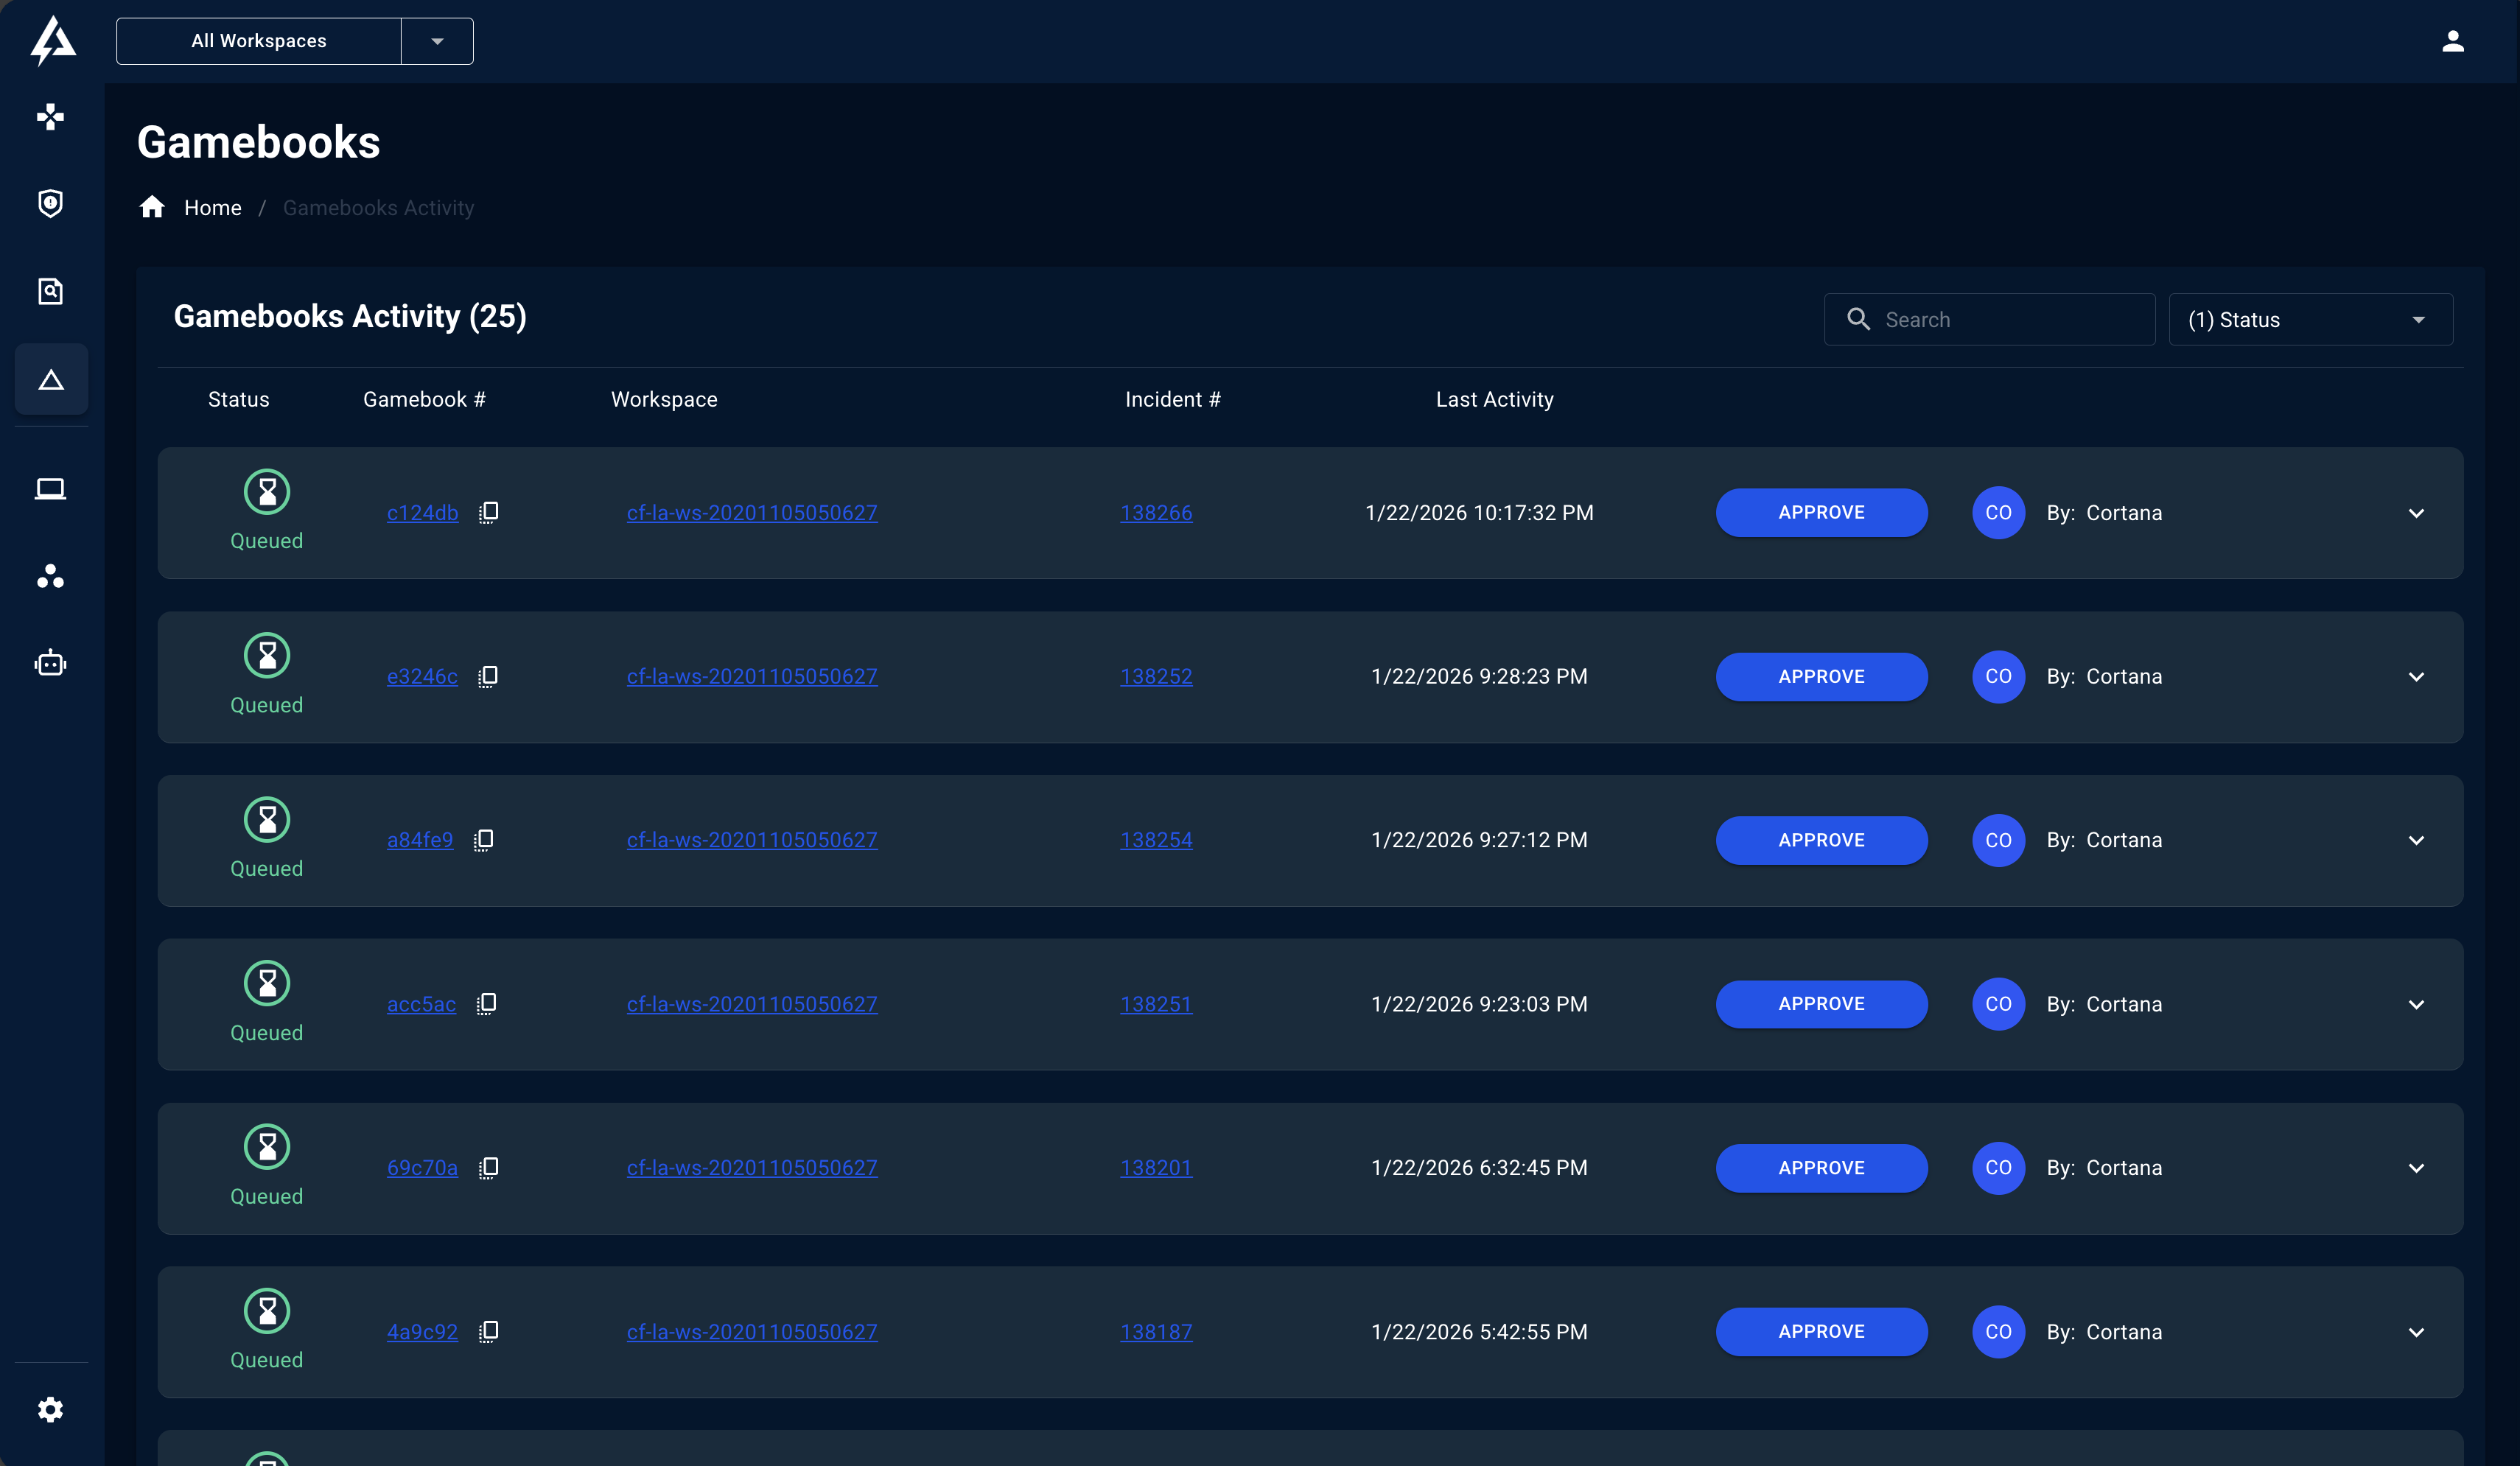Select the triangle Gamebooks sidebar item
The image size is (2520, 1466).
[x=51, y=380]
